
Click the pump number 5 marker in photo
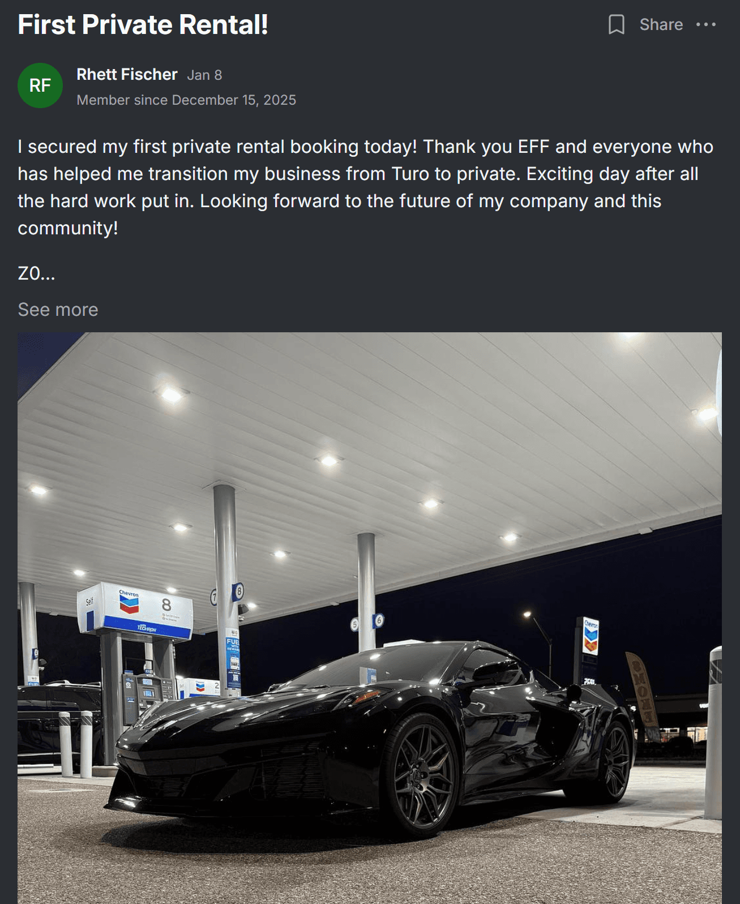355,624
